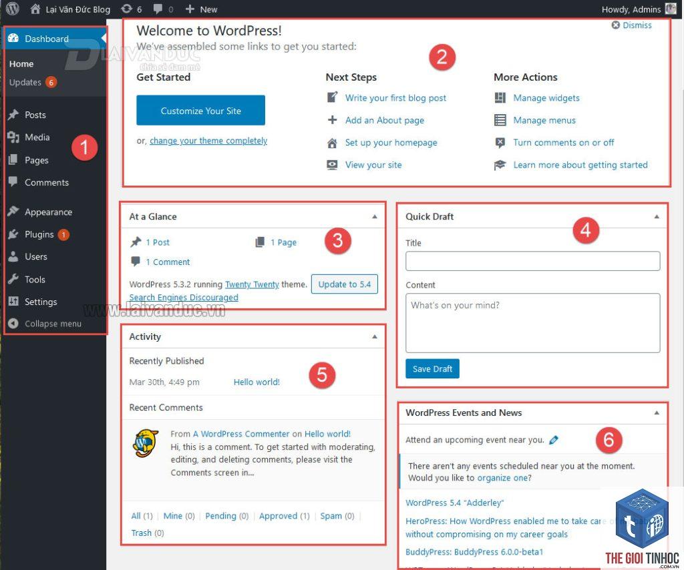Open A WordPress Commenter author link
684x570 pixels.
(241, 434)
